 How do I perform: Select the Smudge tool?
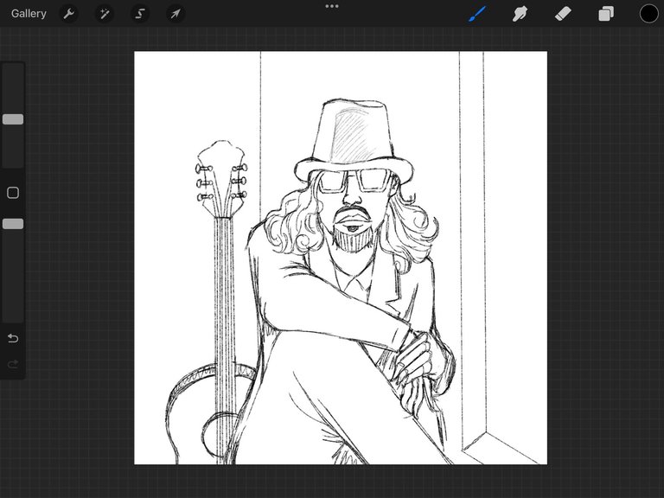tap(520, 14)
